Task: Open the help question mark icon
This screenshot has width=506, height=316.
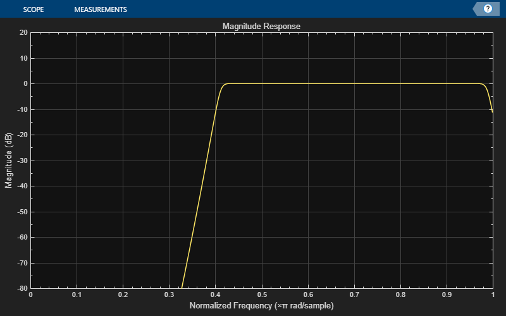Action: (488, 9)
